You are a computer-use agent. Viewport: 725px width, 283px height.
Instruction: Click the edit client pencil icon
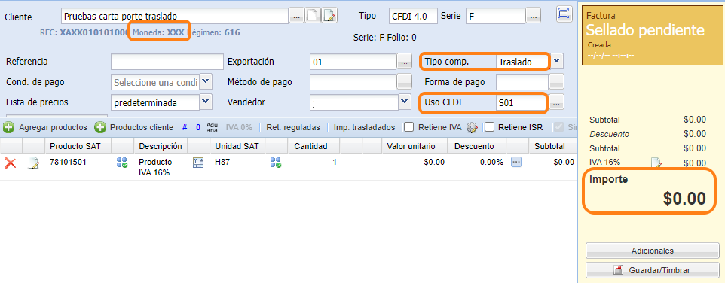[x=329, y=16]
